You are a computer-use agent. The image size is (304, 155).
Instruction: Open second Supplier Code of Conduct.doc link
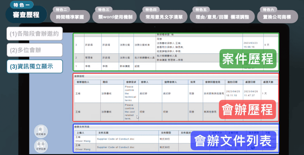pos(115,147)
